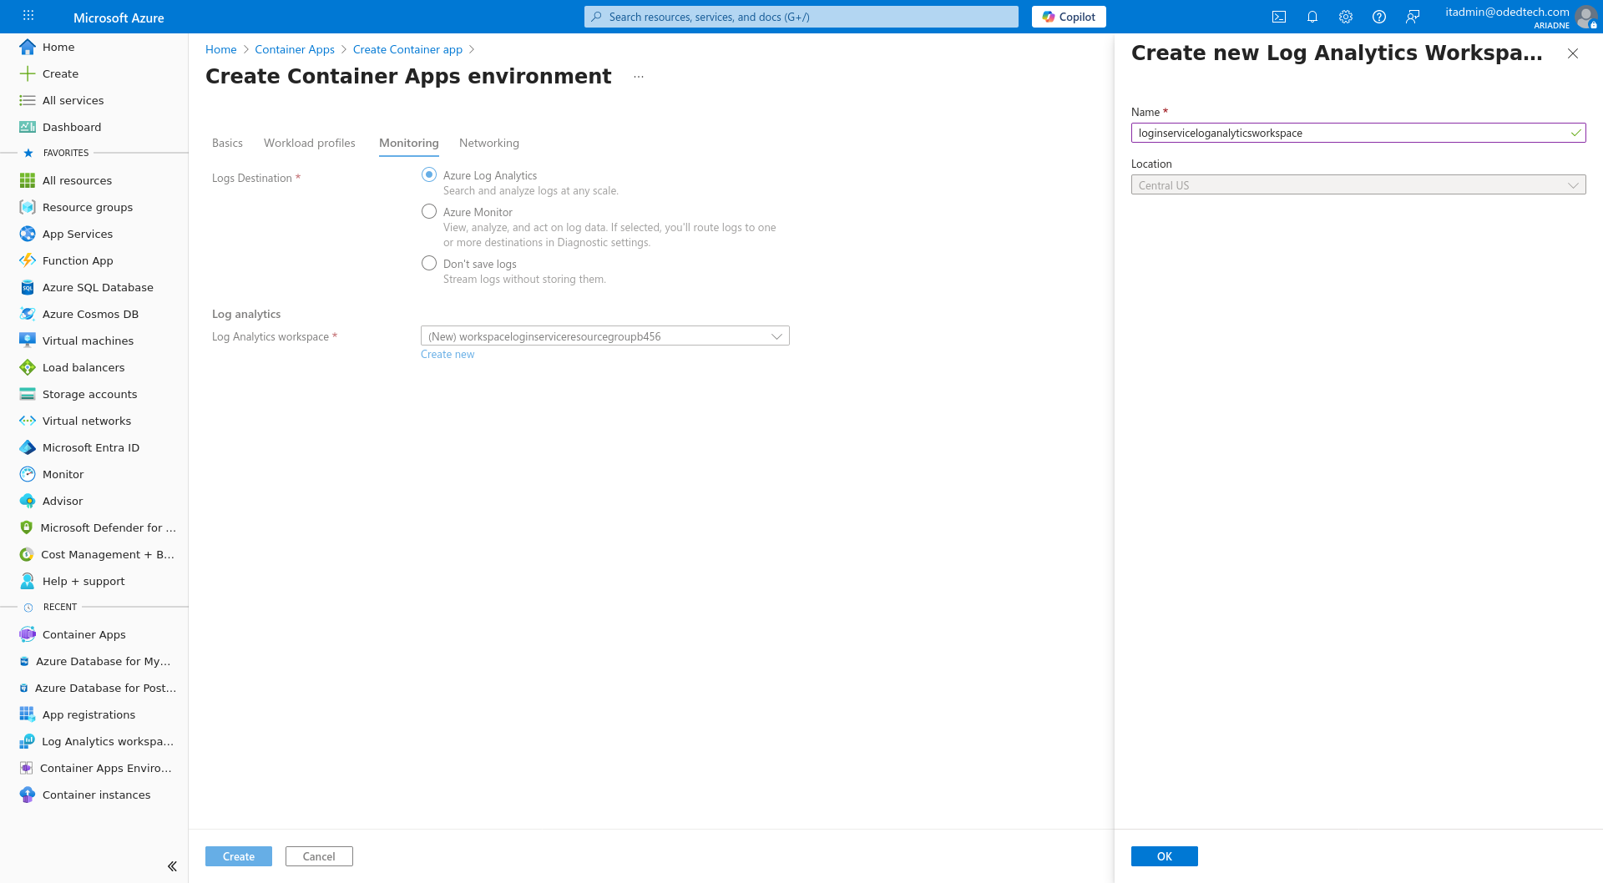Open the Help question mark icon
The width and height of the screenshot is (1603, 883).
pos(1379,17)
